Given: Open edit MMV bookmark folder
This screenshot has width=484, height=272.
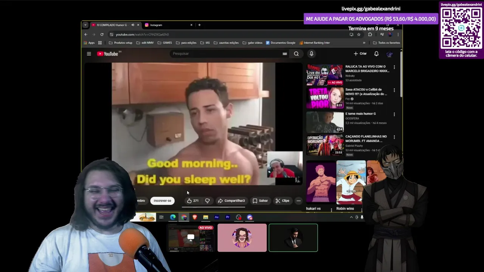Looking at the screenshot, I should click(145, 43).
